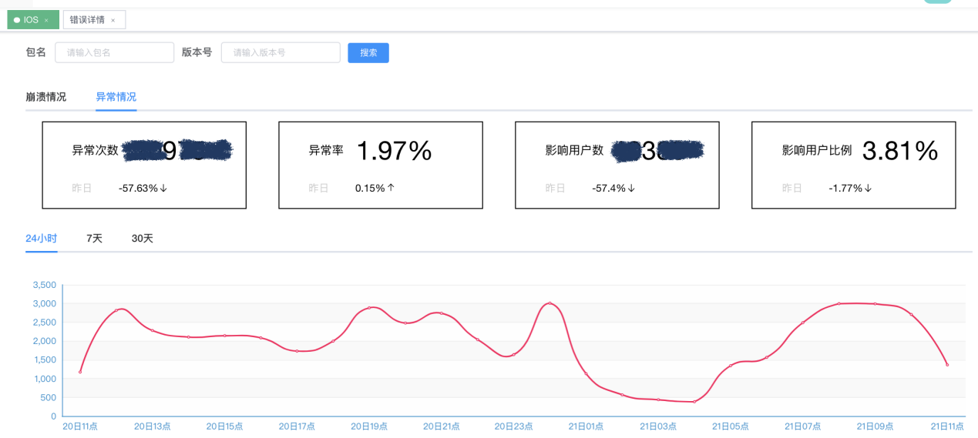Click the 20日17点 x-axis label
The width and height of the screenshot is (978, 438).
pyautogui.click(x=297, y=426)
